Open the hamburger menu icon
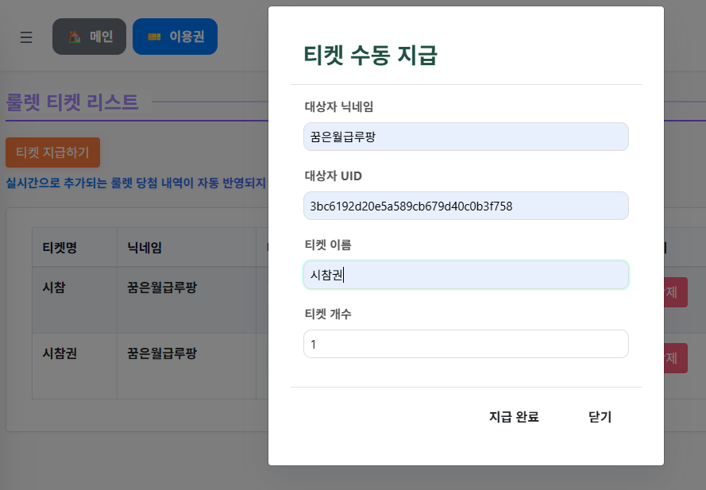This screenshot has height=490, width=706. point(26,37)
